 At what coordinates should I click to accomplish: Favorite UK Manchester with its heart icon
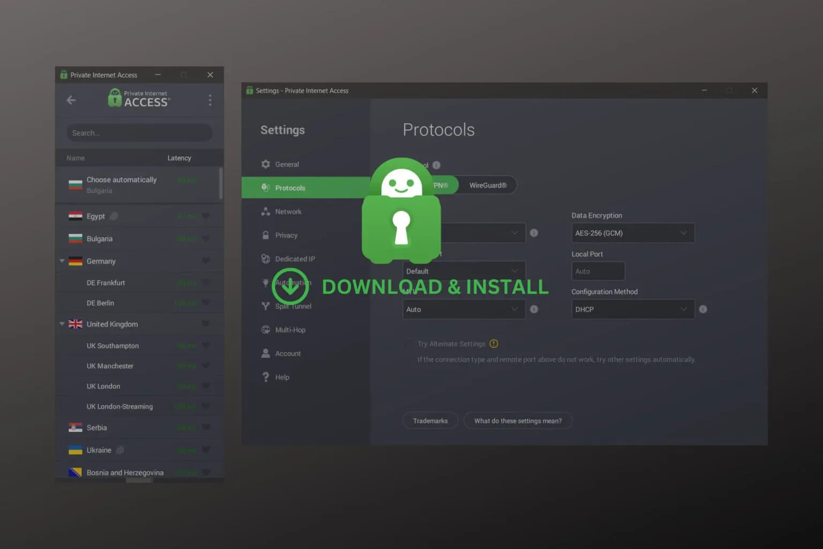coord(206,366)
